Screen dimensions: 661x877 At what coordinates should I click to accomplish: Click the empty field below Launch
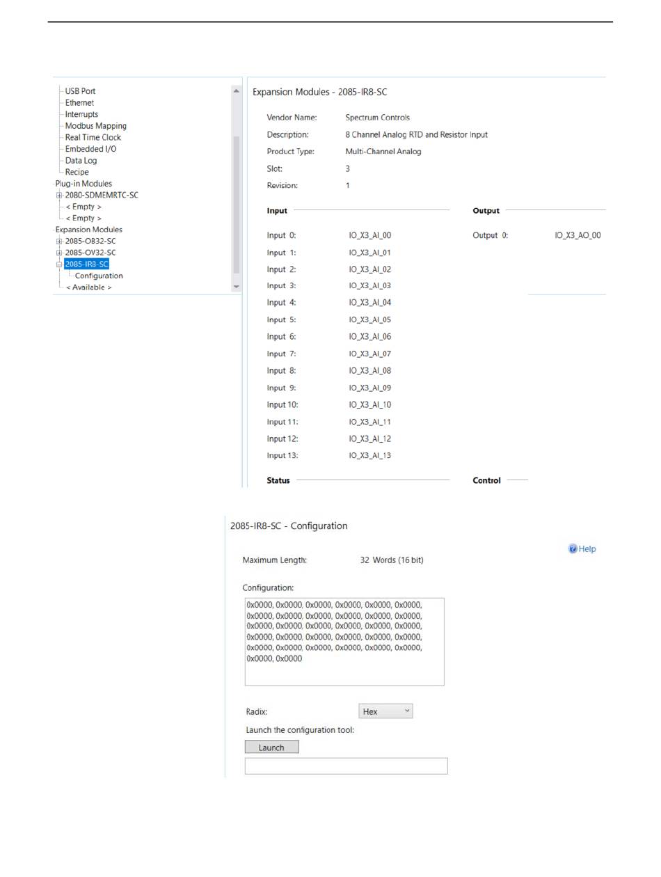(346, 766)
